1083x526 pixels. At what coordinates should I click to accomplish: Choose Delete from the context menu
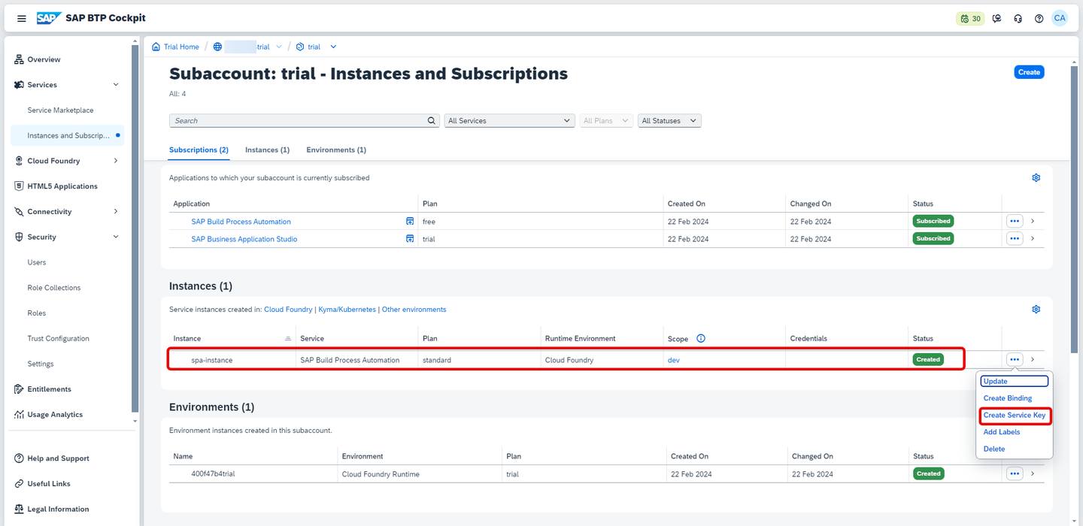point(994,449)
